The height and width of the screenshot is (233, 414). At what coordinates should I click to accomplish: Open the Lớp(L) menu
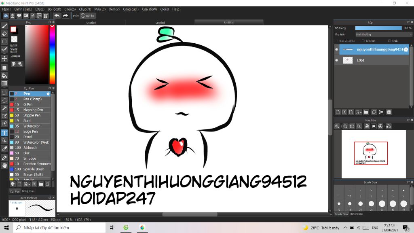pyautogui.click(x=40, y=9)
